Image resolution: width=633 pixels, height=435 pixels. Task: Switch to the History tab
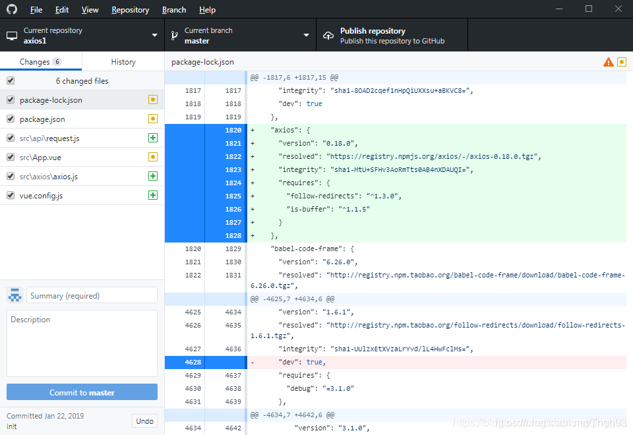click(123, 62)
